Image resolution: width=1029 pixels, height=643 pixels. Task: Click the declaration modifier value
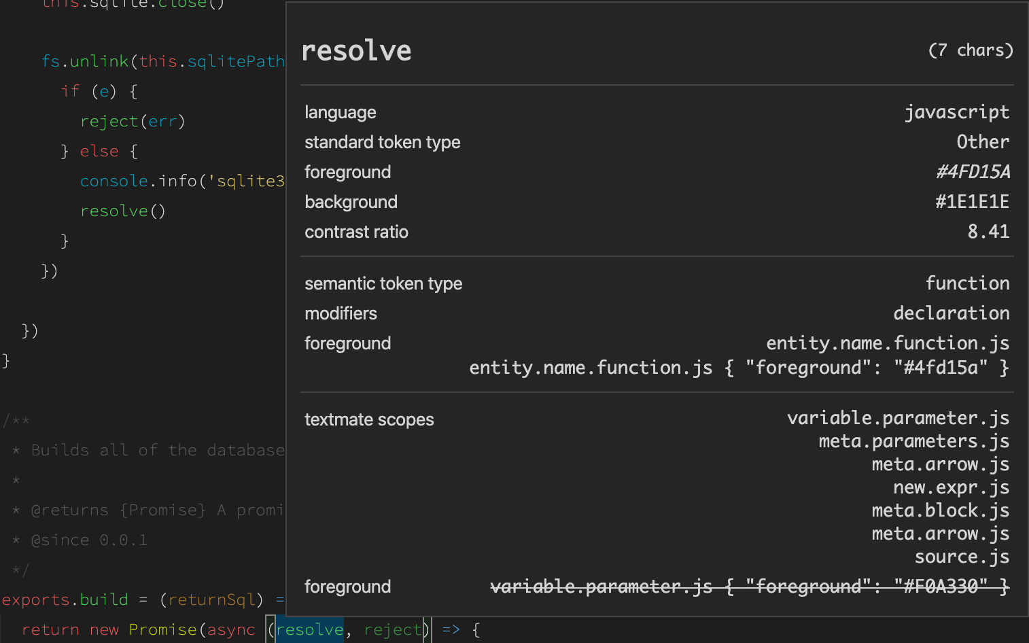952,313
